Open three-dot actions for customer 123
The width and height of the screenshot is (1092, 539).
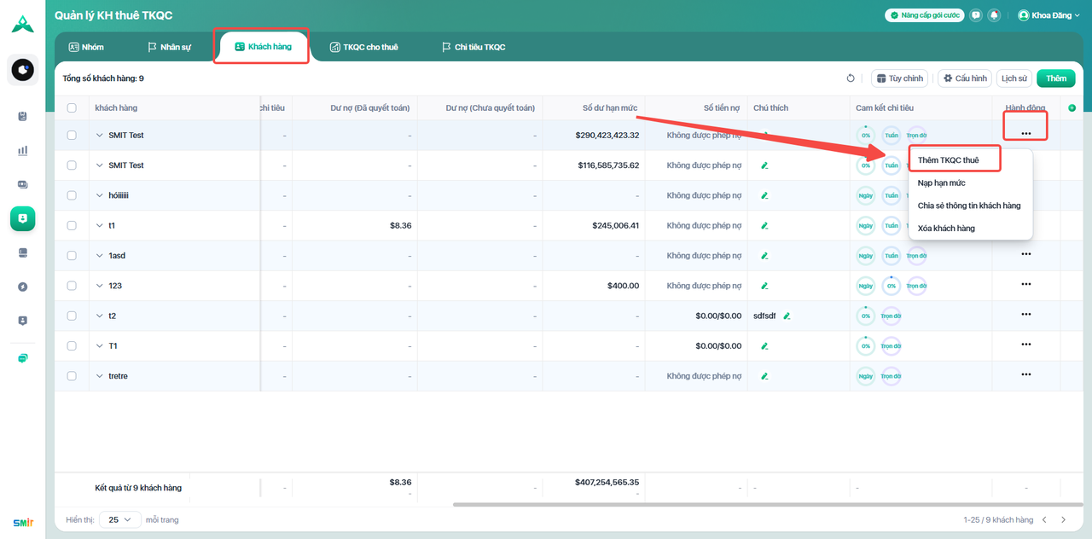(1025, 284)
